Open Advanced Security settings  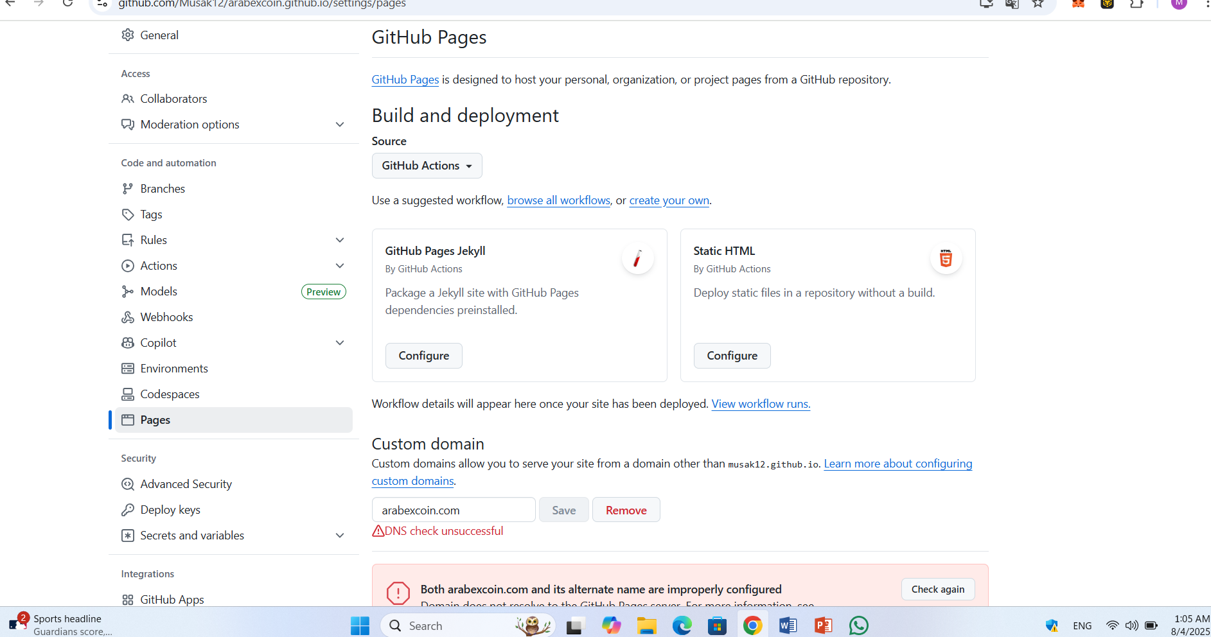click(186, 484)
